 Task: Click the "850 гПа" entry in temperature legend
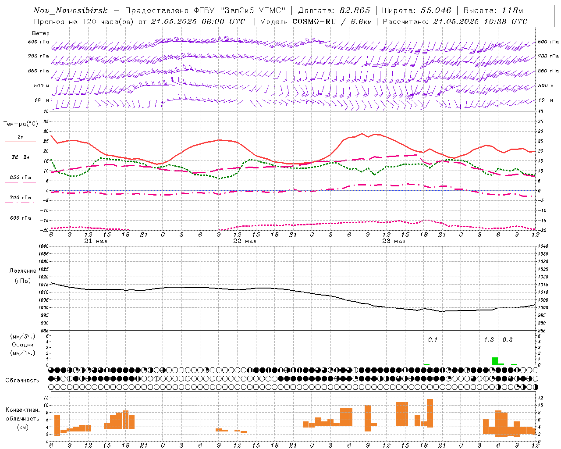pos(21,178)
